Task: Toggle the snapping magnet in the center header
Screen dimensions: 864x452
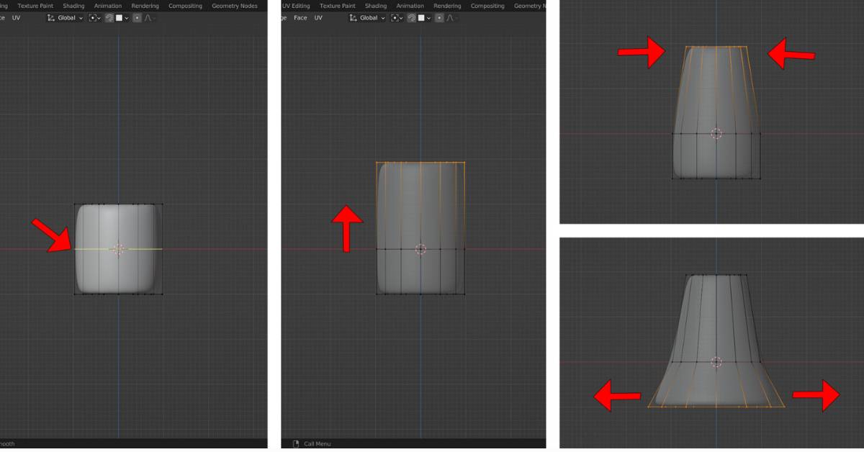Action: [412, 18]
